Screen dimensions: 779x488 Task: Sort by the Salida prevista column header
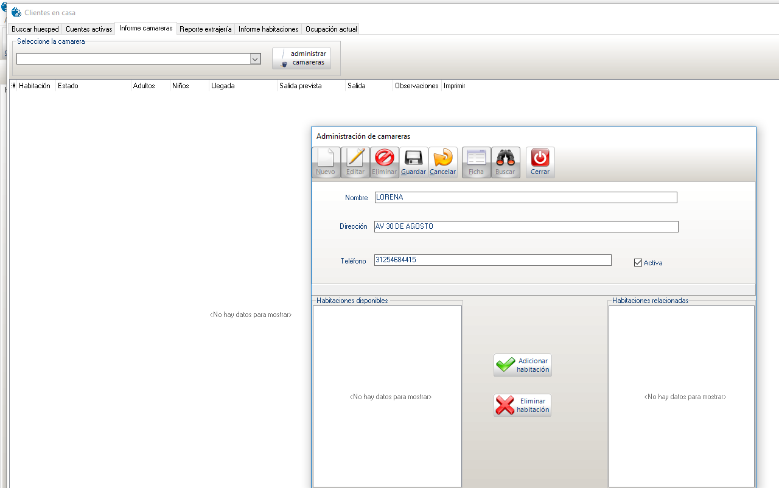tap(310, 86)
